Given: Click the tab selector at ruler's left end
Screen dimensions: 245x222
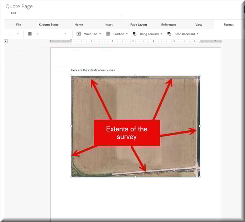Looking at the screenshot, I should 6,41.
